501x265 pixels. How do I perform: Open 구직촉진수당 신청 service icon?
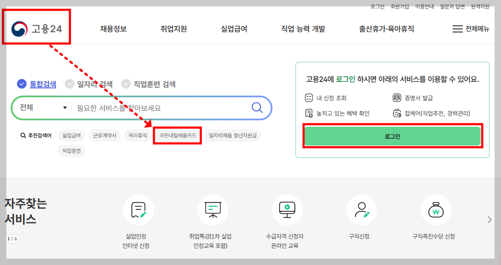(x=436, y=210)
